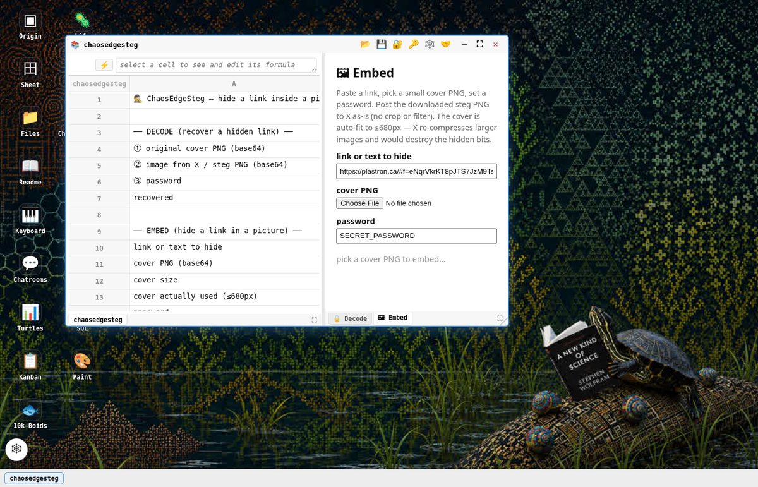Select the cover PNG (base64) cell in row 11
The height and width of the screenshot is (487, 758).
225,264
